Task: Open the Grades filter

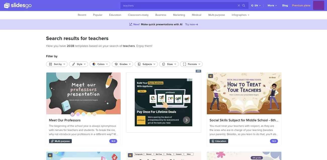Action: (x=122, y=64)
